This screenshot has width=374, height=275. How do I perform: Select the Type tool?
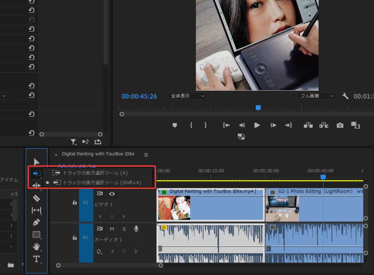click(36, 259)
